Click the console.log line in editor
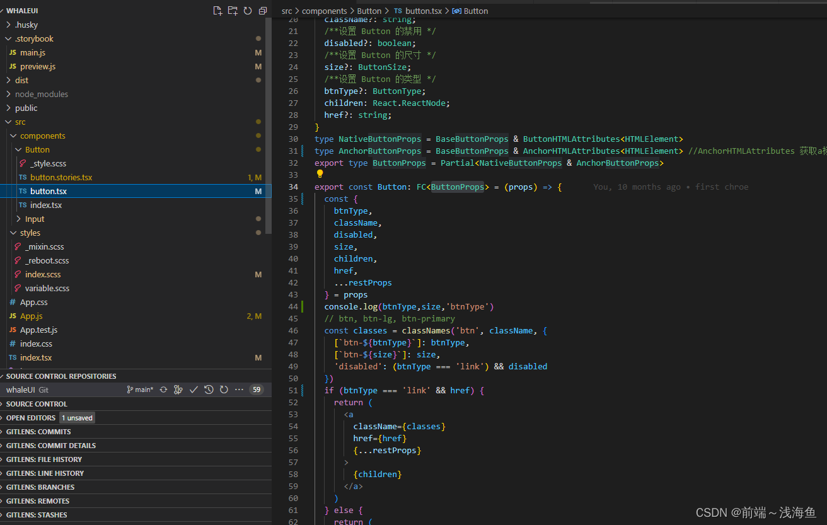Viewport: 827px width, 525px height. (x=409, y=307)
